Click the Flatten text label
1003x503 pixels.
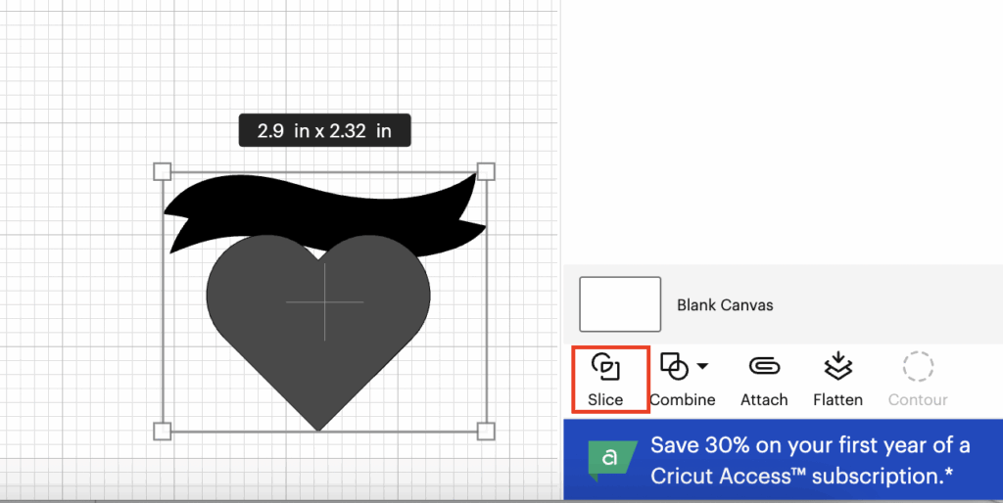pos(837,399)
